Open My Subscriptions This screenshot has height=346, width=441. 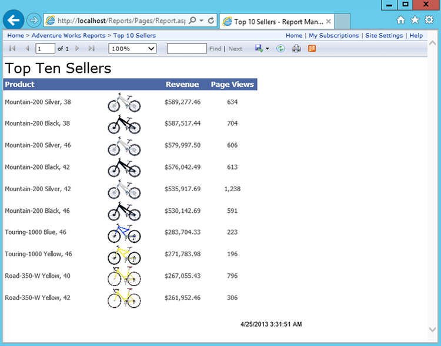(334, 35)
